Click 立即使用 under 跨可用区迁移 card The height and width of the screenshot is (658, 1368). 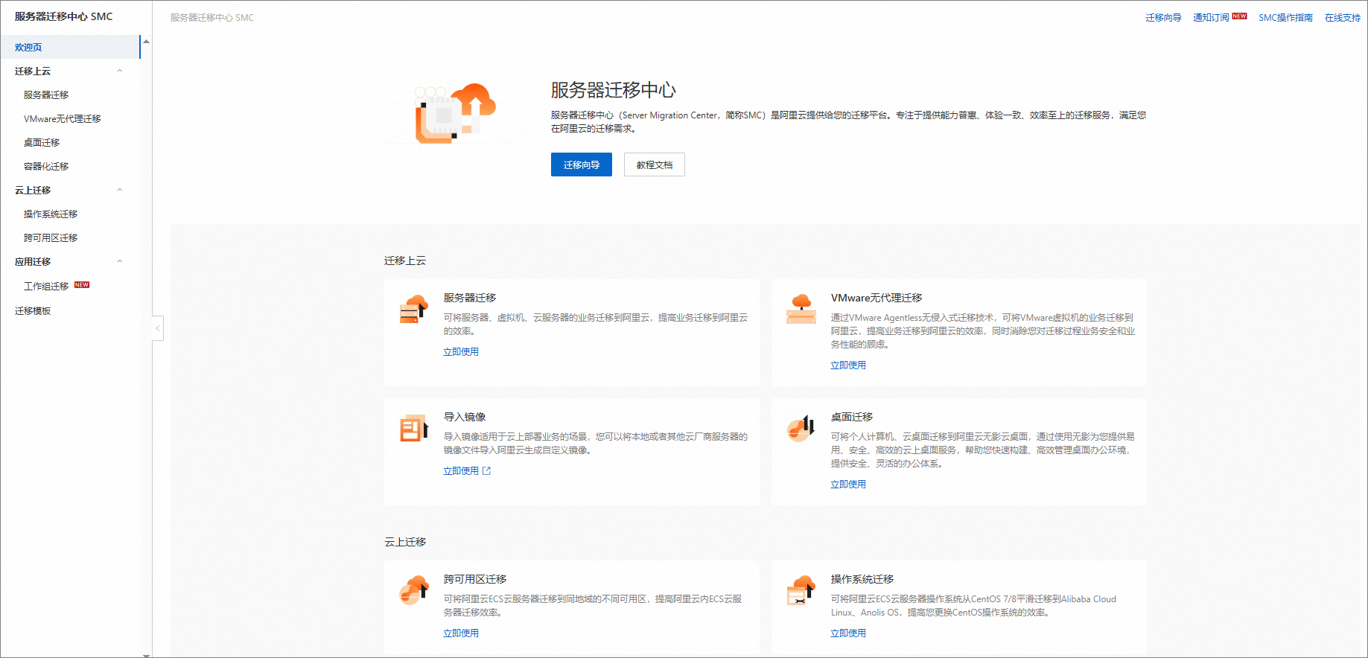pos(461,633)
